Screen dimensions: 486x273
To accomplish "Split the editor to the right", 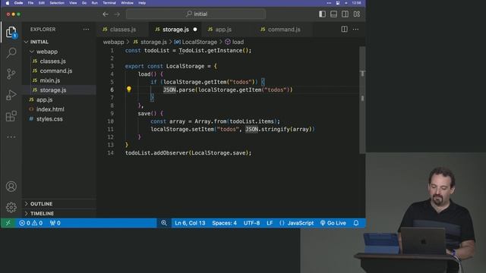I will (x=344, y=29).
